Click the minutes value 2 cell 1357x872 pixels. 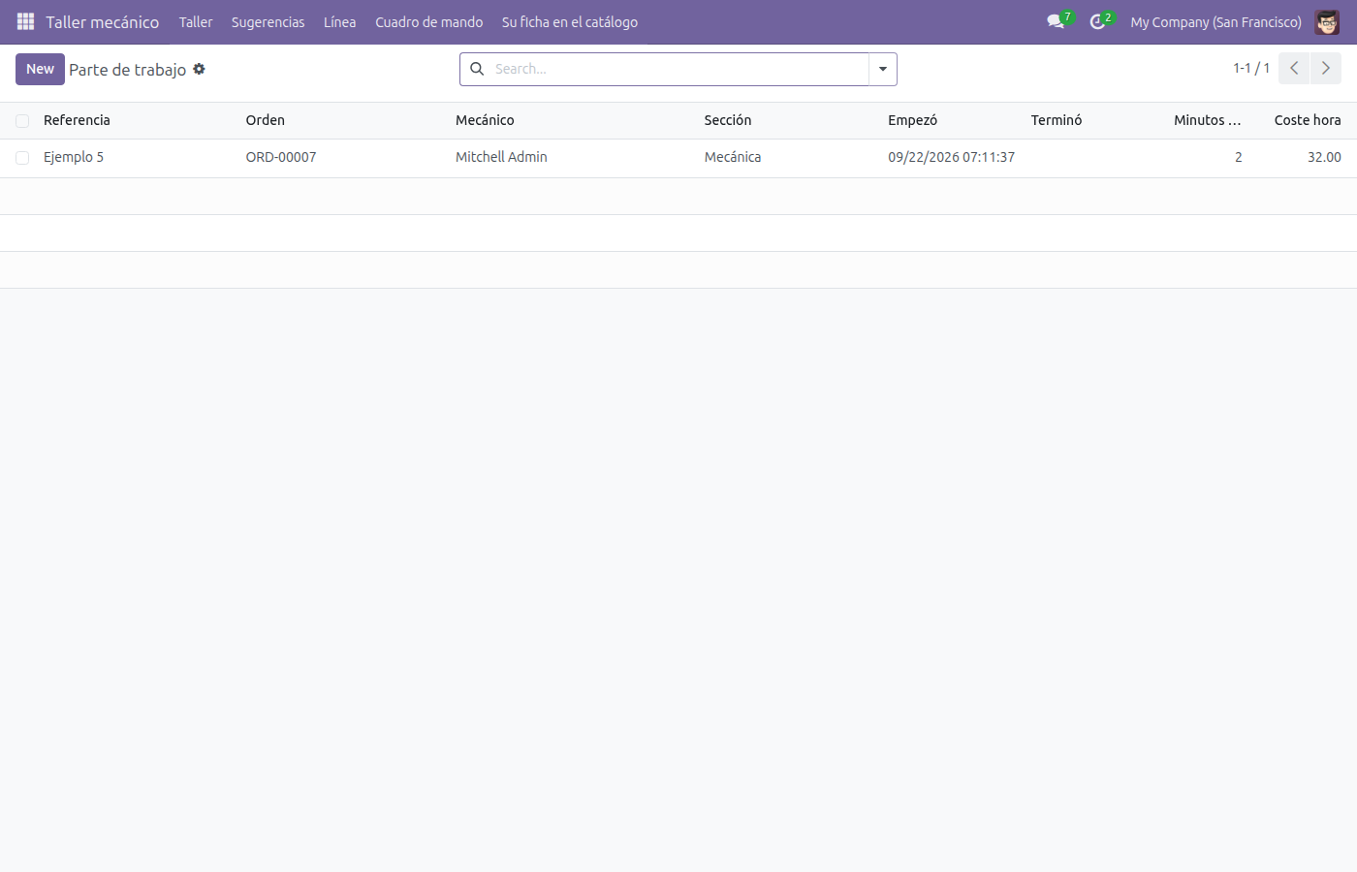pyautogui.click(x=1238, y=157)
